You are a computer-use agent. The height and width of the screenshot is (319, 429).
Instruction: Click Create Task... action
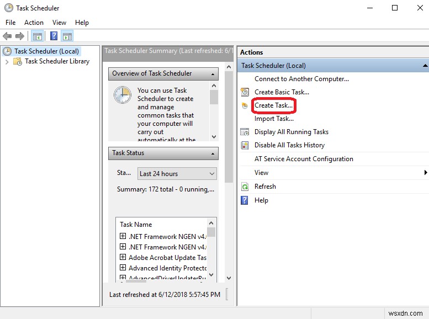tap(273, 105)
